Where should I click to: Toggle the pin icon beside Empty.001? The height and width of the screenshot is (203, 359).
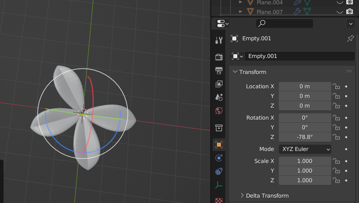point(350,38)
